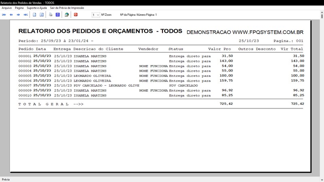Click Vlr Total value 31,50
Image resolution: width=324 pixels, height=182 pixels.
click(298, 56)
